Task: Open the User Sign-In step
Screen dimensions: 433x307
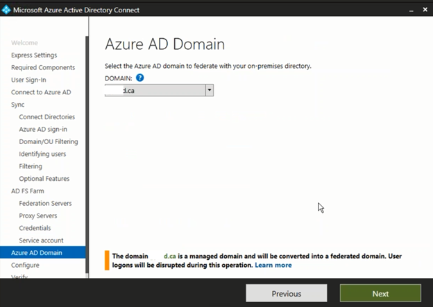Action: click(28, 80)
